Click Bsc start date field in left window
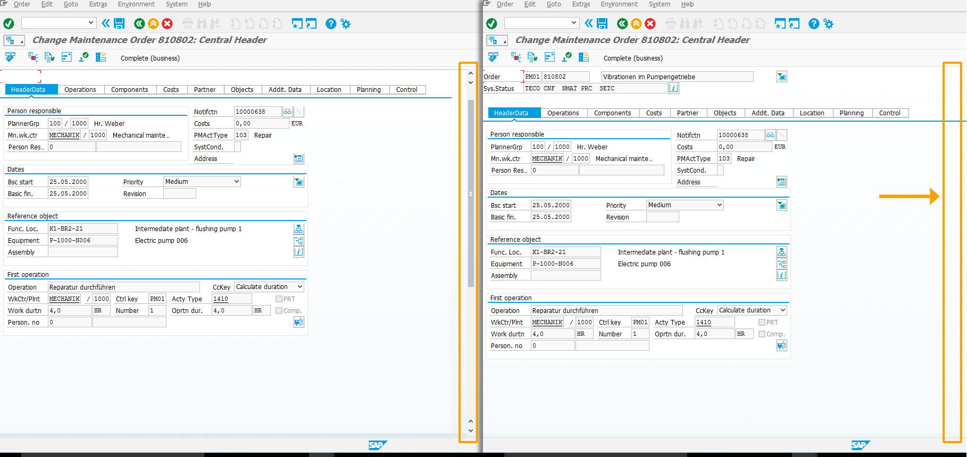The width and height of the screenshot is (967, 457). 68,182
